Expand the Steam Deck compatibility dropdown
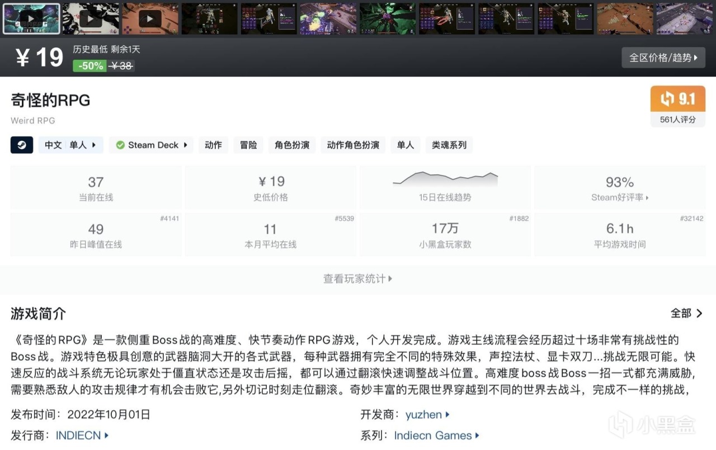716x450 pixels. click(x=151, y=145)
